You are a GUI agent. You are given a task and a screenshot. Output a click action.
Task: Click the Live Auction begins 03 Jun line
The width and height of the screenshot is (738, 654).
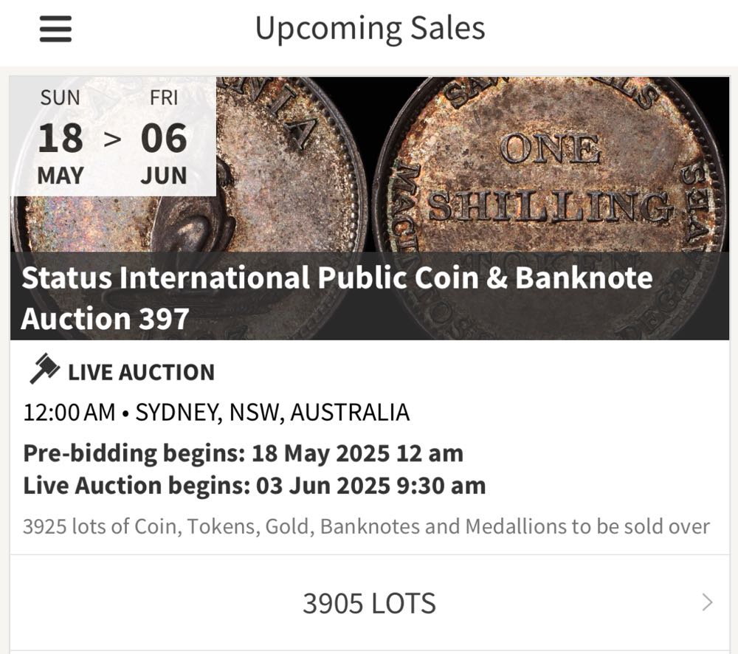(254, 485)
